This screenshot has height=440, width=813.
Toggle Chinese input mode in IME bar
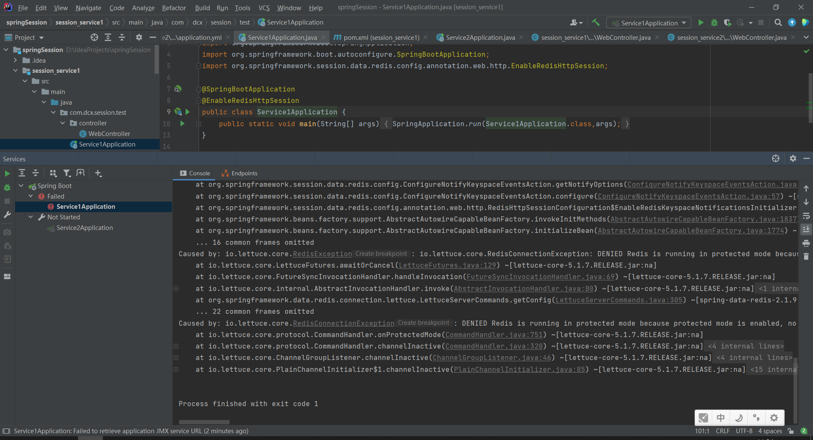(721, 418)
